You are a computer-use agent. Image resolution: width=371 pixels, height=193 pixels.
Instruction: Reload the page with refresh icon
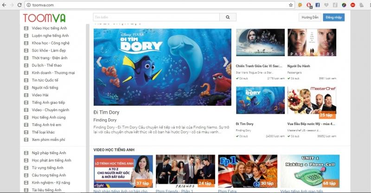coord(19,5)
